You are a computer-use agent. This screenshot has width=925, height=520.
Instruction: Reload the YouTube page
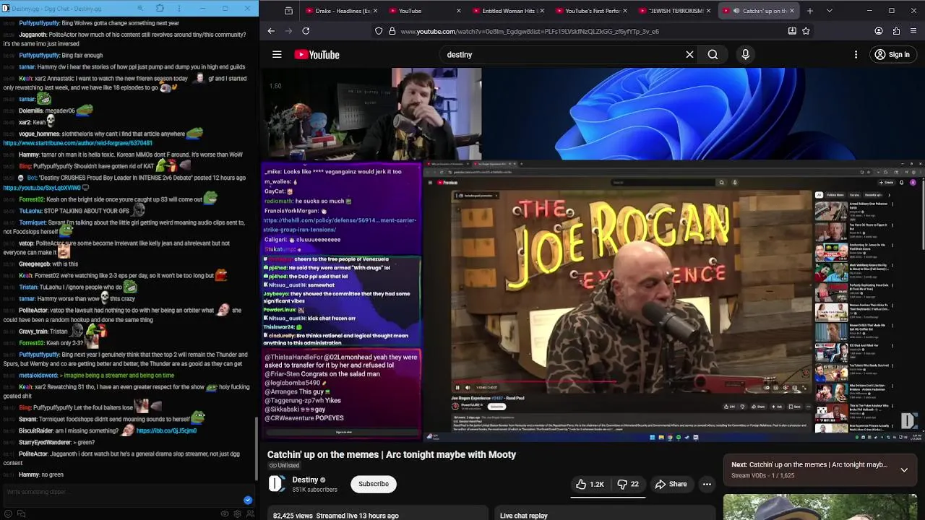tap(306, 31)
